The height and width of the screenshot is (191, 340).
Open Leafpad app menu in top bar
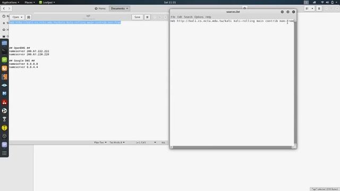pyautogui.click(x=47, y=2)
